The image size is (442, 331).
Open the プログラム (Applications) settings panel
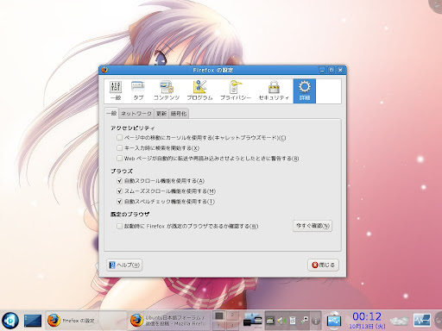coord(199,91)
